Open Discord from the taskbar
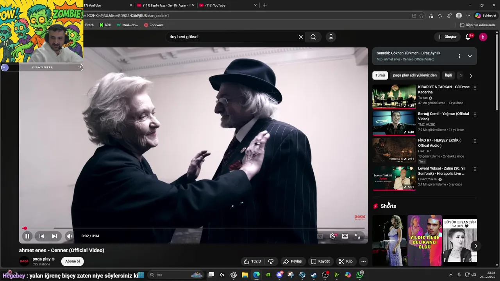Viewport: 500px width, 281px height. (280, 275)
